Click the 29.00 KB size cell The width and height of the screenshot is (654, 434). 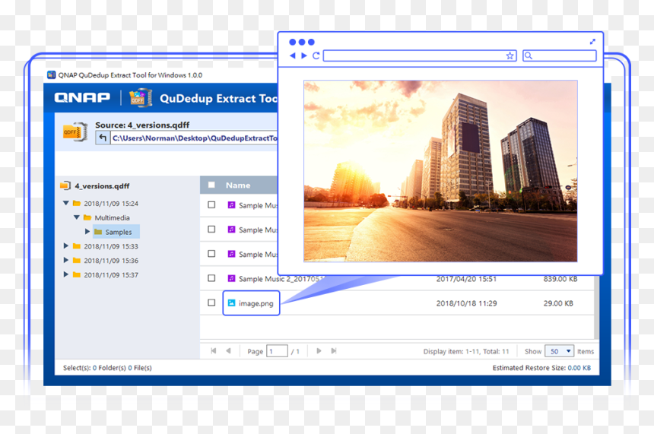(x=558, y=303)
